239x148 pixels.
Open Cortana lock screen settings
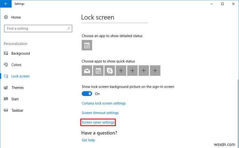click(104, 103)
